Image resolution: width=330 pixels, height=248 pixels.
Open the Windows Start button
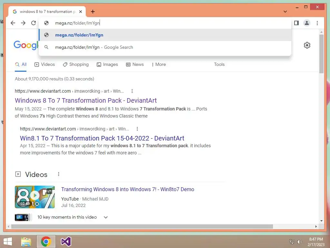8,242
